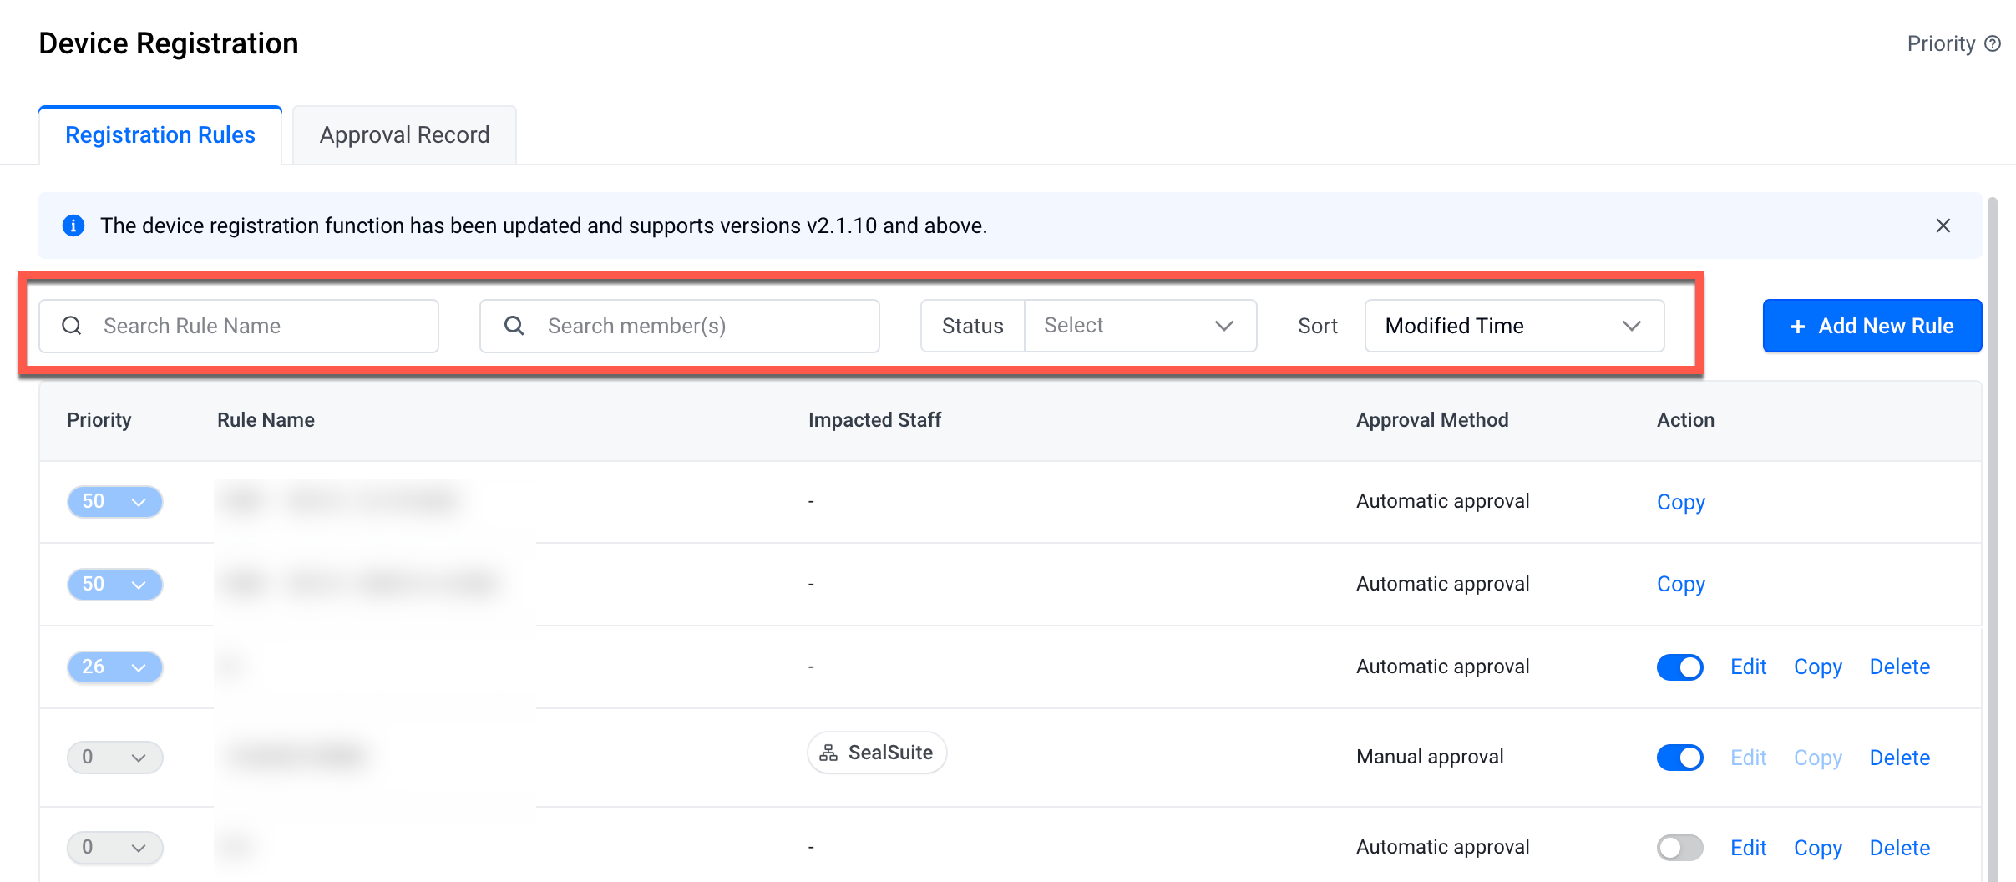The height and width of the screenshot is (882, 2016).
Task: Click the Priority help question-mark icon
Action: pos(1993,43)
